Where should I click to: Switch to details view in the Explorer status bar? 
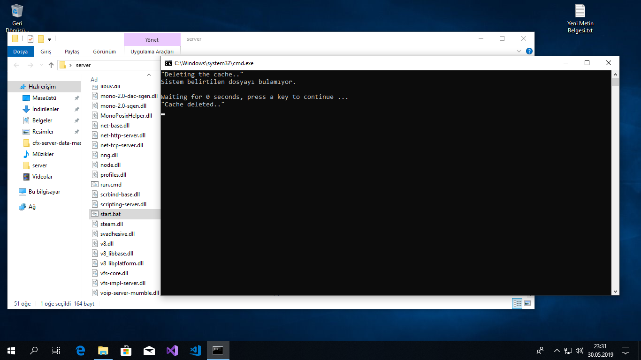517,304
